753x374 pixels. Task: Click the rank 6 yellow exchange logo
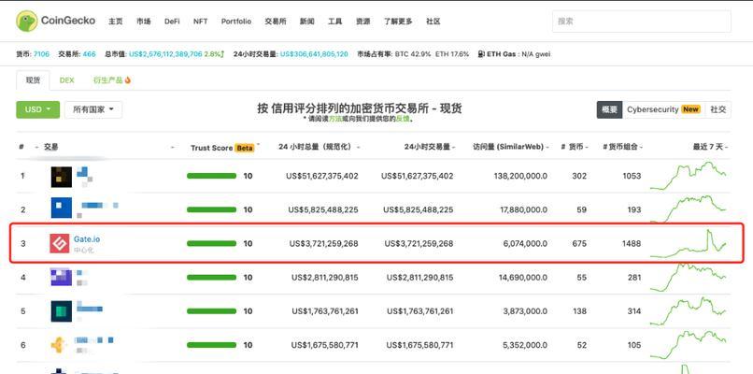58,345
